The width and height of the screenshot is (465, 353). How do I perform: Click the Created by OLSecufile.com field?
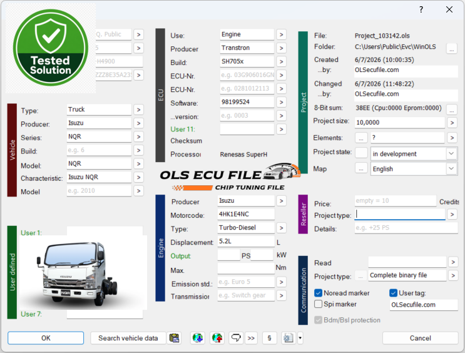click(x=406, y=70)
